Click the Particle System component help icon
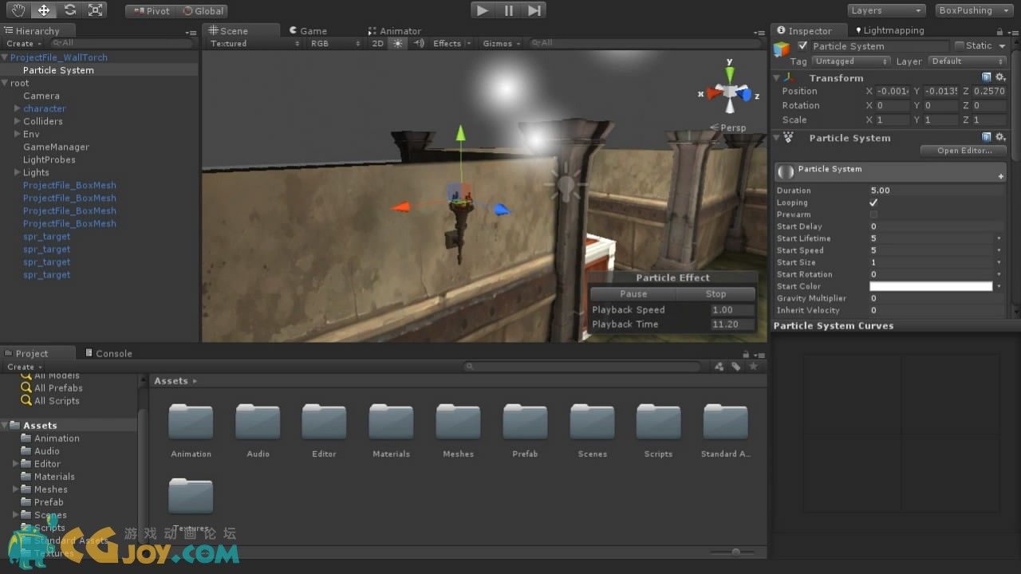 coord(987,137)
